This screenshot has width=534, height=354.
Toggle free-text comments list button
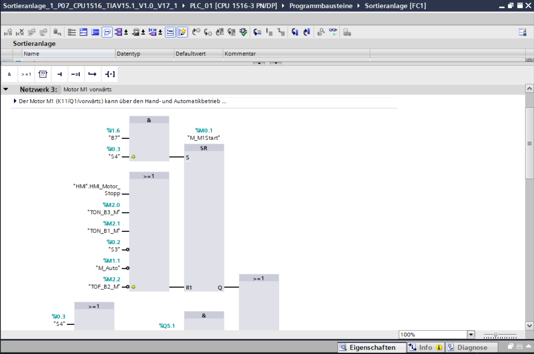(x=170, y=32)
